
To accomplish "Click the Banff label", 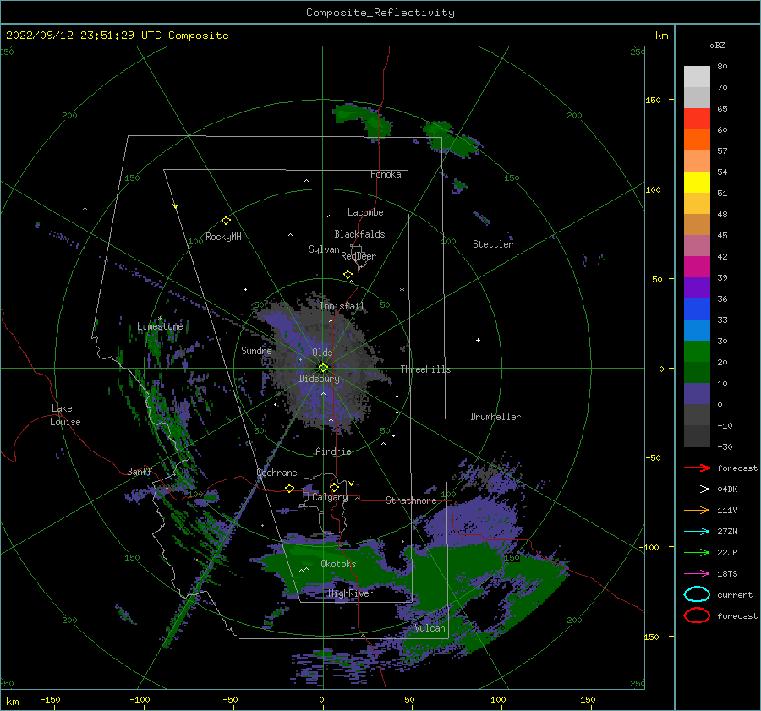I will coord(140,471).
